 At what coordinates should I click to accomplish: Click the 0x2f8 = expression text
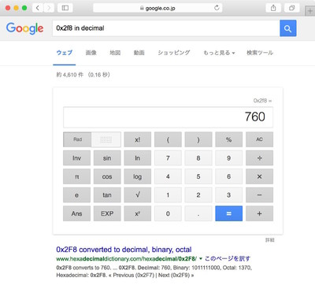262,101
